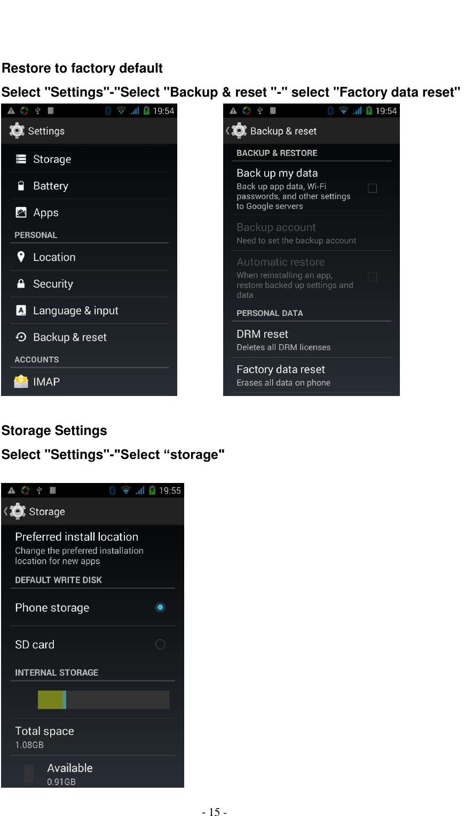The height and width of the screenshot is (816, 465).
Task: Tap the back chevron on the Storage screen
Action: (6, 511)
